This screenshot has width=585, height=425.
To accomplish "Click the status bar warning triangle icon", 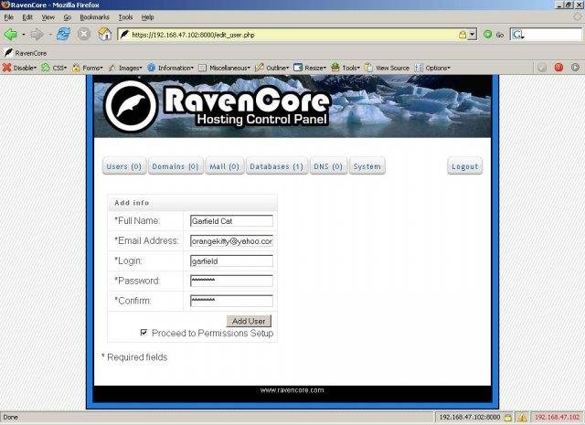I will click(522, 417).
